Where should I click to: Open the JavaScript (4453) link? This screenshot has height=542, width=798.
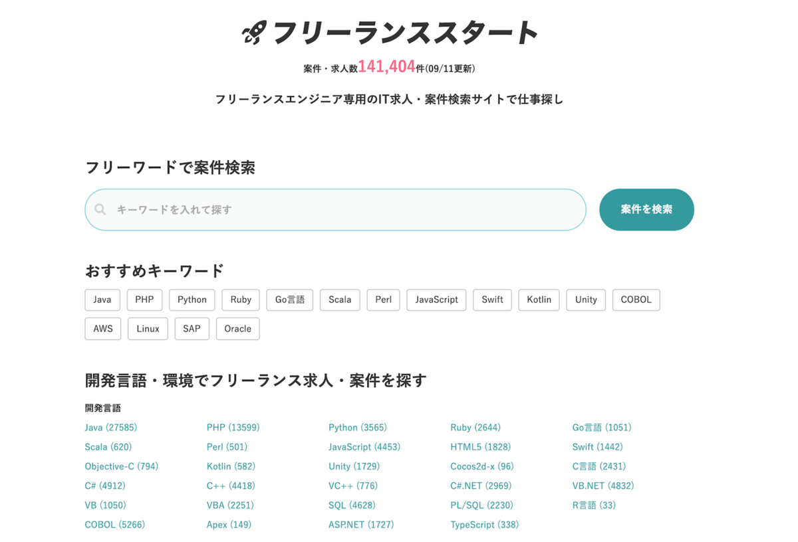(x=364, y=447)
